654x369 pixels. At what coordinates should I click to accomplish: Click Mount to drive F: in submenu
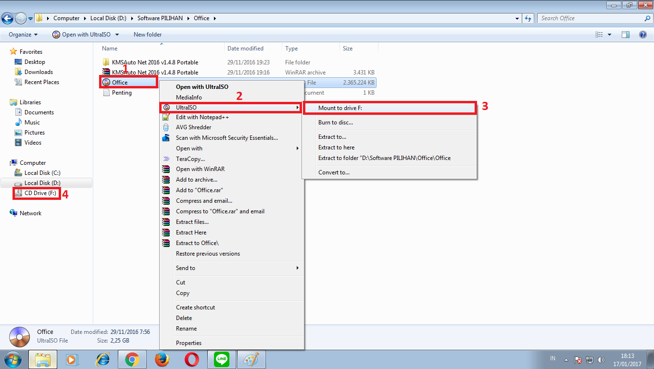pos(390,108)
